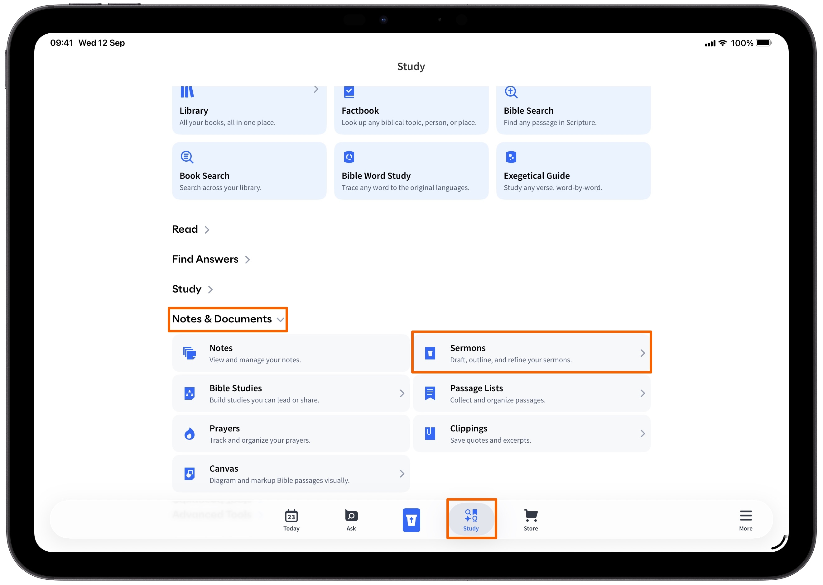Tap the Factbook checkmark icon
The image size is (823, 585).
point(349,92)
